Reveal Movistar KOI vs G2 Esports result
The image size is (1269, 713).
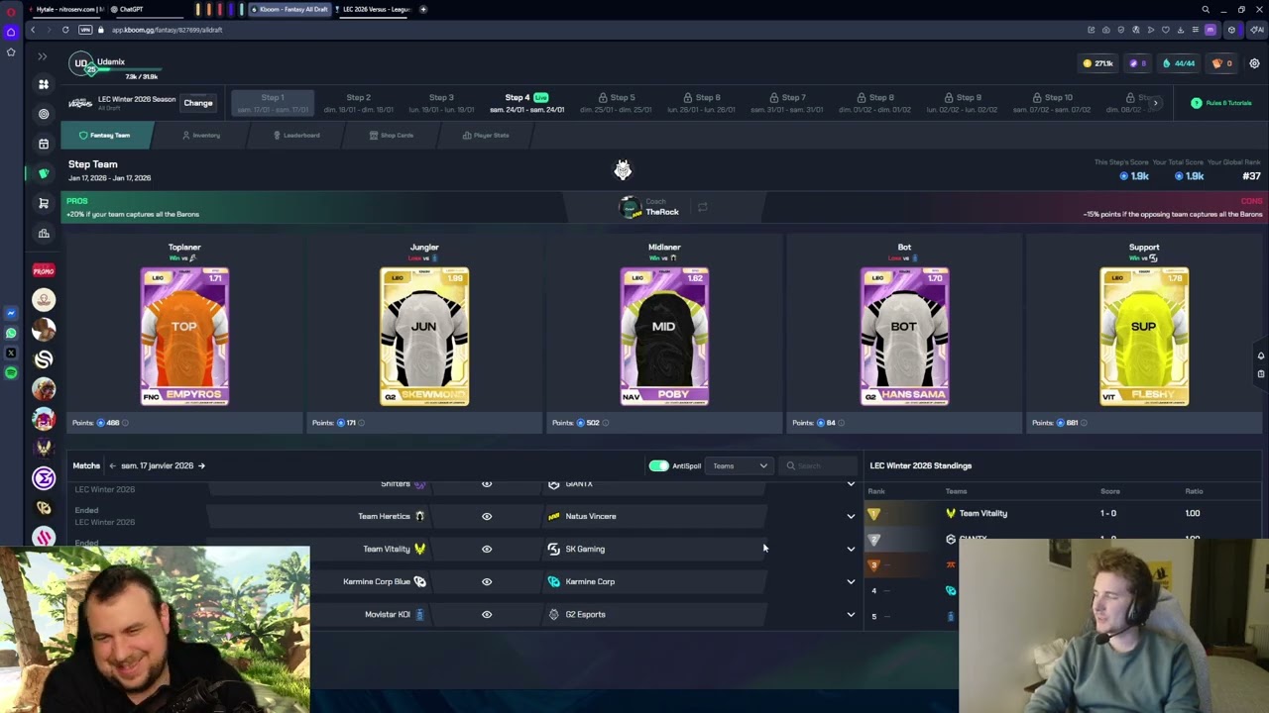point(487,614)
